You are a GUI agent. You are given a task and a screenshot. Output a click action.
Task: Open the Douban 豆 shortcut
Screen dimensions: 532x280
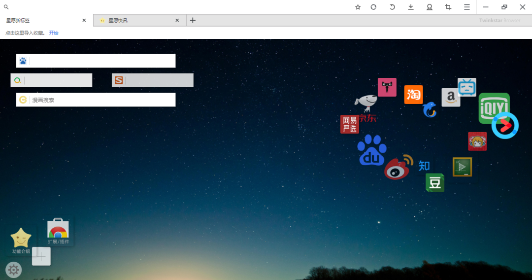pos(435,183)
